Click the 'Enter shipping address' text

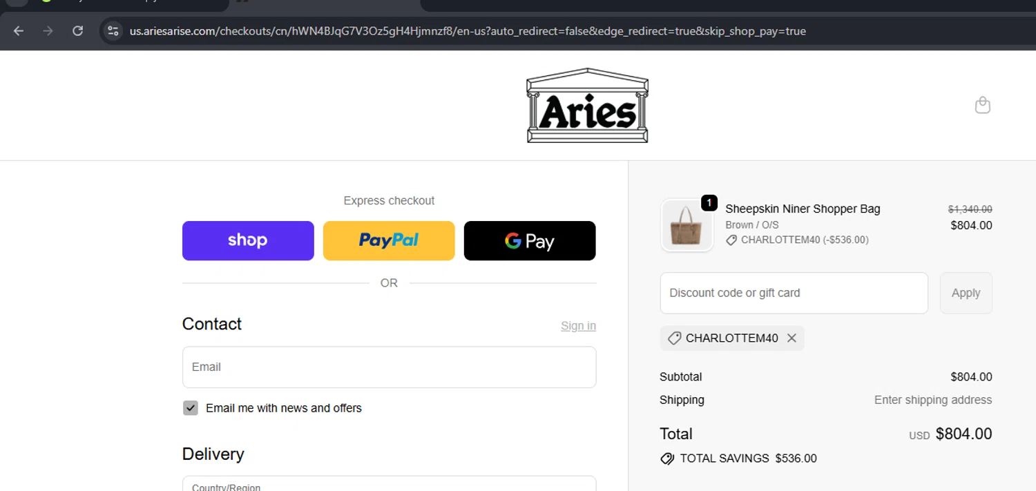[933, 400]
